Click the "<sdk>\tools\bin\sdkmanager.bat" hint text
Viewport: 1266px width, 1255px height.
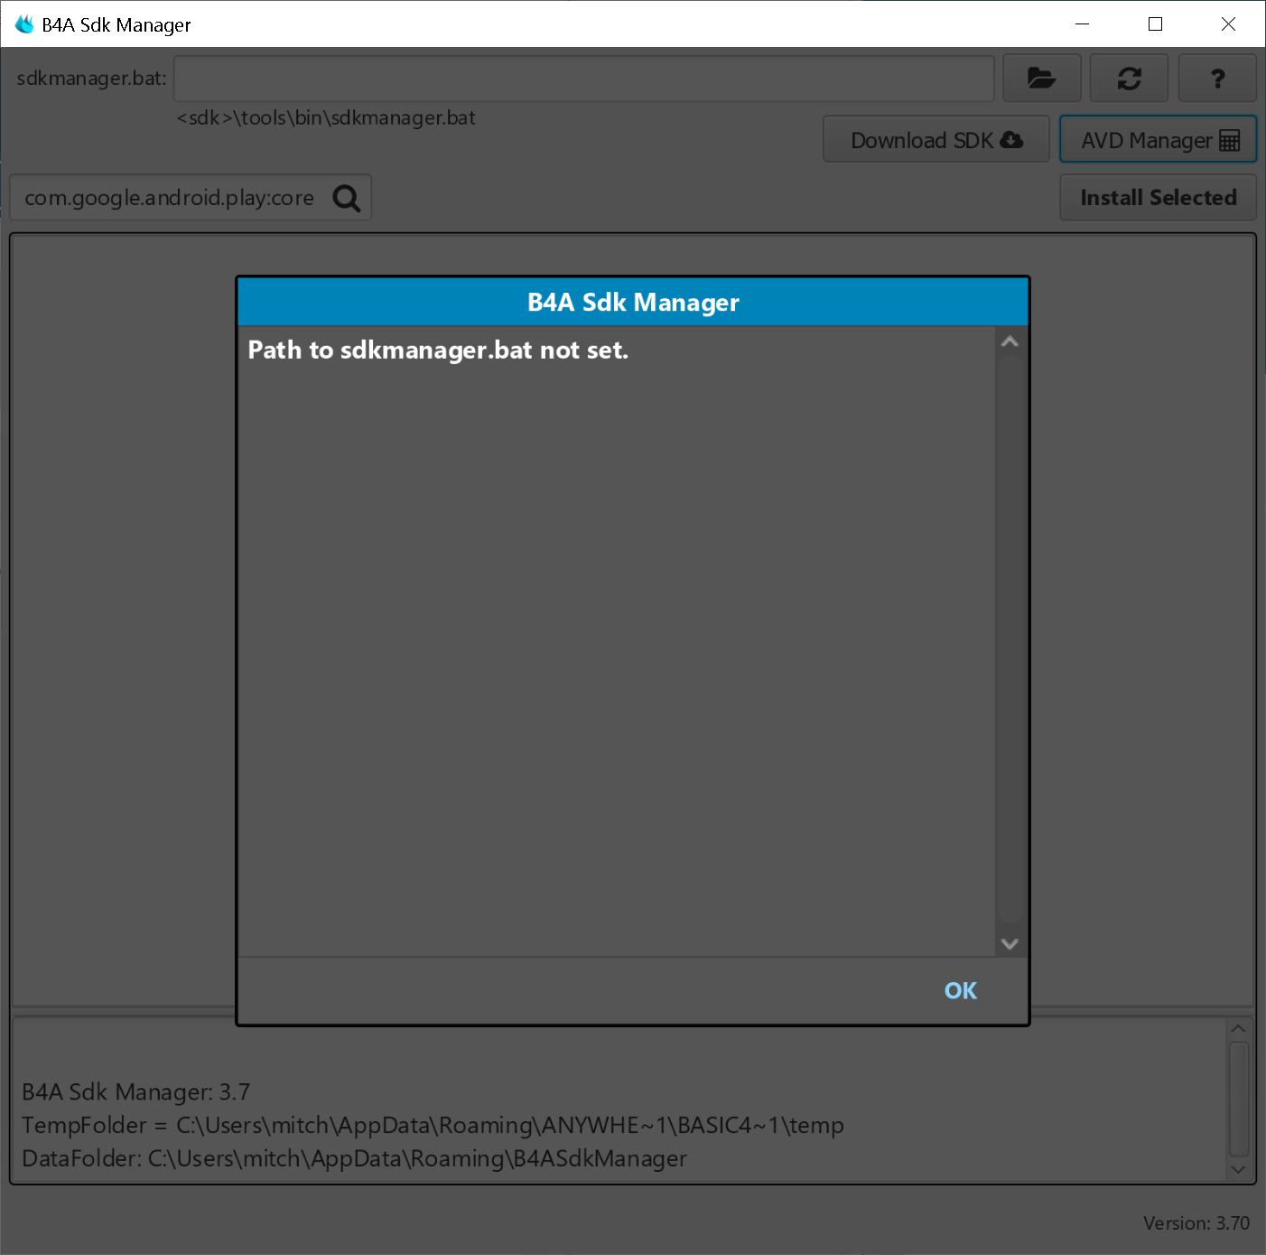point(326,118)
